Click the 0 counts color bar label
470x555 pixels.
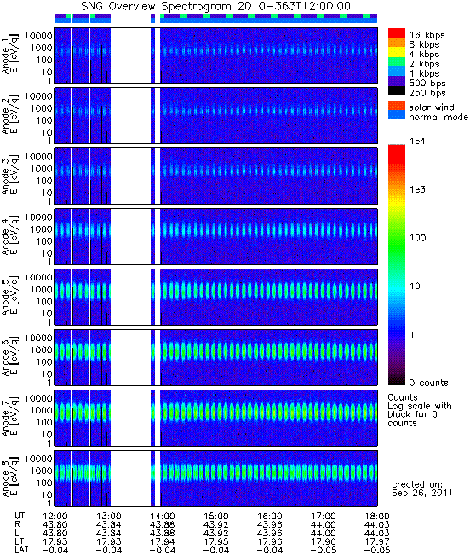428,383
